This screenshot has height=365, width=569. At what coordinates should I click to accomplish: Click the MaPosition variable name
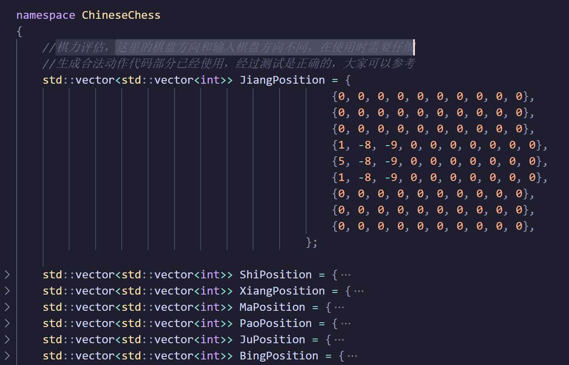coord(272,307)
